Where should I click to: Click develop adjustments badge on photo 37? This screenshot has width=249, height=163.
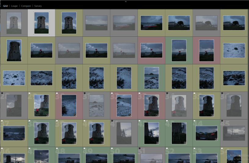pyautogui.click(x=23, y=139)
